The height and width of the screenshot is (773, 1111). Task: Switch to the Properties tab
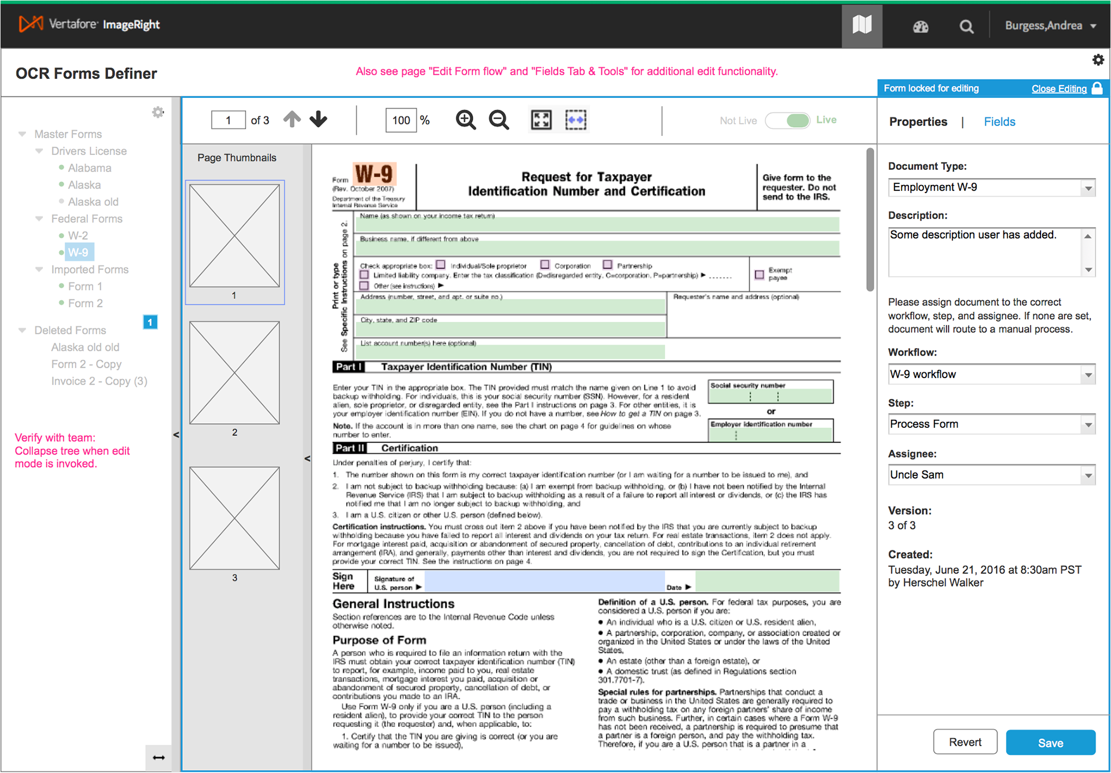point(918,122)
